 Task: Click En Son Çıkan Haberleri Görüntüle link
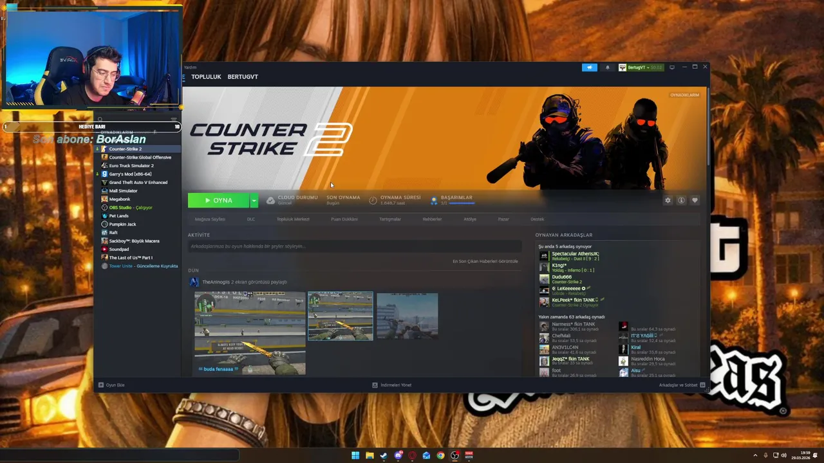point(485,261)
